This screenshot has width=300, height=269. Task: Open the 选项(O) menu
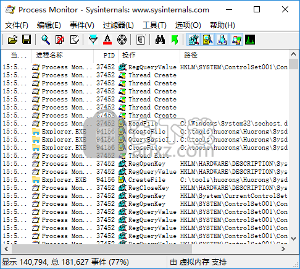[x=188, y=25]
